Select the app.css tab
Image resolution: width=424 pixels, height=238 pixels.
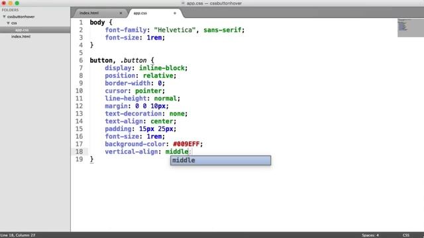pyautogui.click(x=140, y=13)
